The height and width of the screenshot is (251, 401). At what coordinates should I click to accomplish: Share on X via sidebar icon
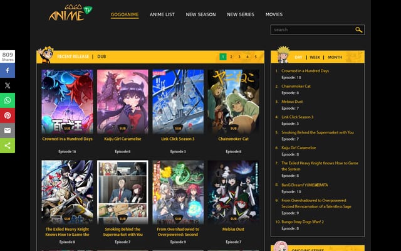(8, 85)
